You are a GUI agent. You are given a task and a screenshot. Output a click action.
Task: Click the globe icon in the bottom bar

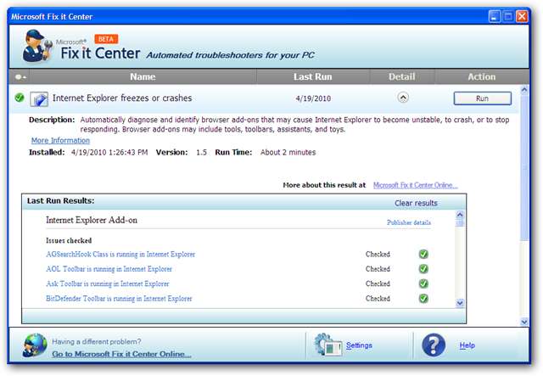[35, 345]
